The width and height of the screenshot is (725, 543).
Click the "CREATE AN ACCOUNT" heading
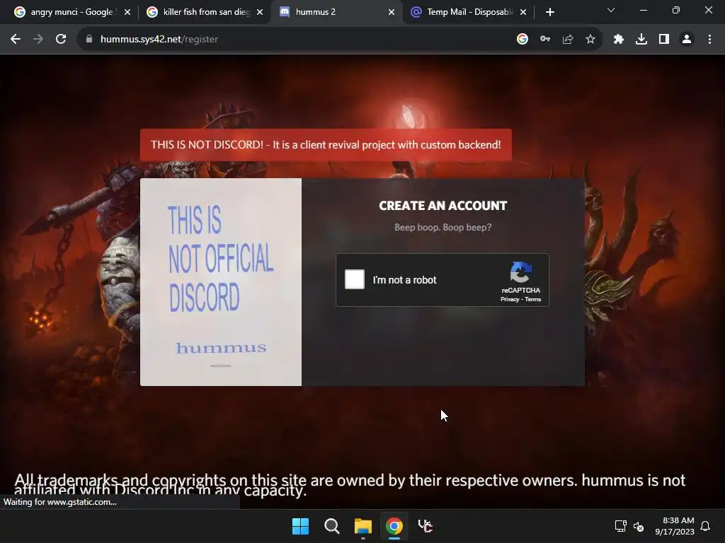pos(443,206)
